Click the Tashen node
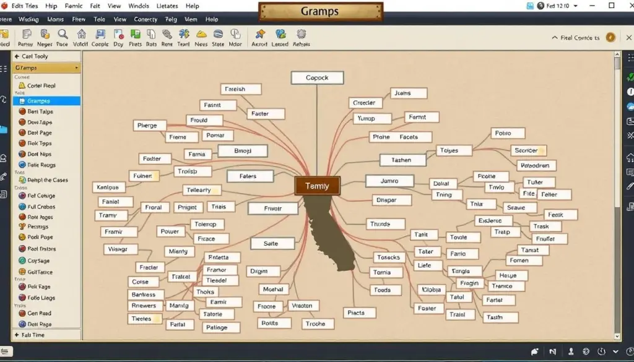 (x=402, y=160)
